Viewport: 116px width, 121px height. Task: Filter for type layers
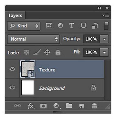[72, 25]
